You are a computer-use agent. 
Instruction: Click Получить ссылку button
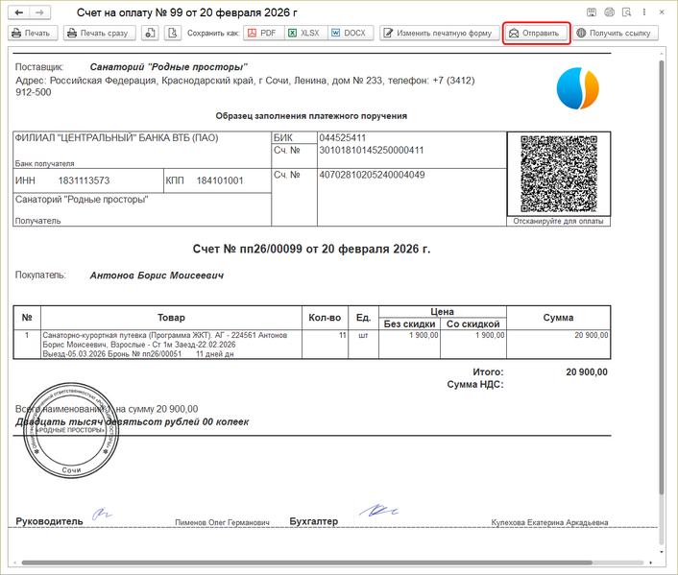[x=614, y=33]
